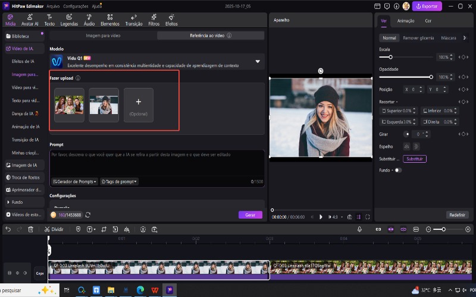The width and height of the screenshot is (476, 297).
Task: Open the Gerador de Prompts dropdown
Action: pyautogui.click(x=74, y=182)
